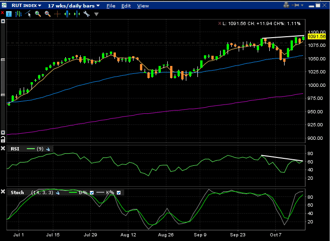Uncheck the D% line checkbox
The height and width of the screenshot is (241, 330).
coord(92,193)
